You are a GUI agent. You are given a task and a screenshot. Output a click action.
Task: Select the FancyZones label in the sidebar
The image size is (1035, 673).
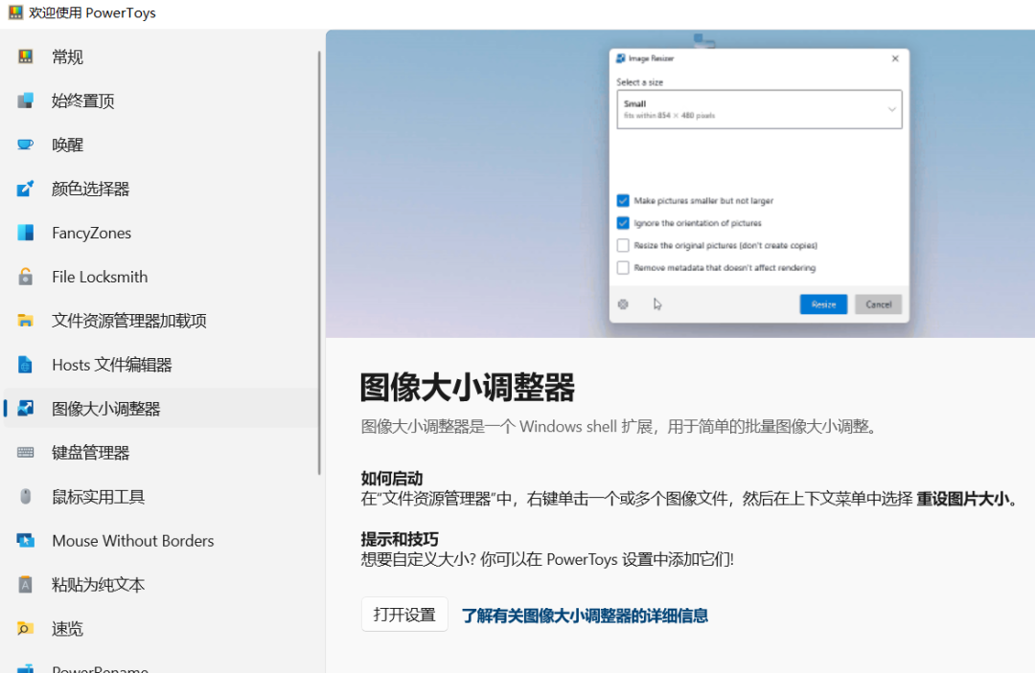[x=92, y=233]
